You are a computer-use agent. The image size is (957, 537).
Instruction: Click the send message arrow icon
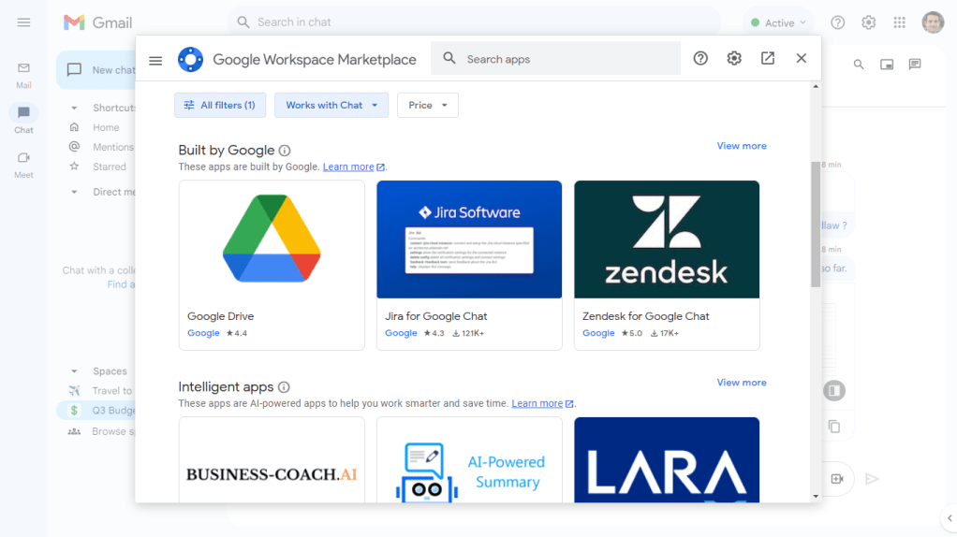tap(872, 479)
